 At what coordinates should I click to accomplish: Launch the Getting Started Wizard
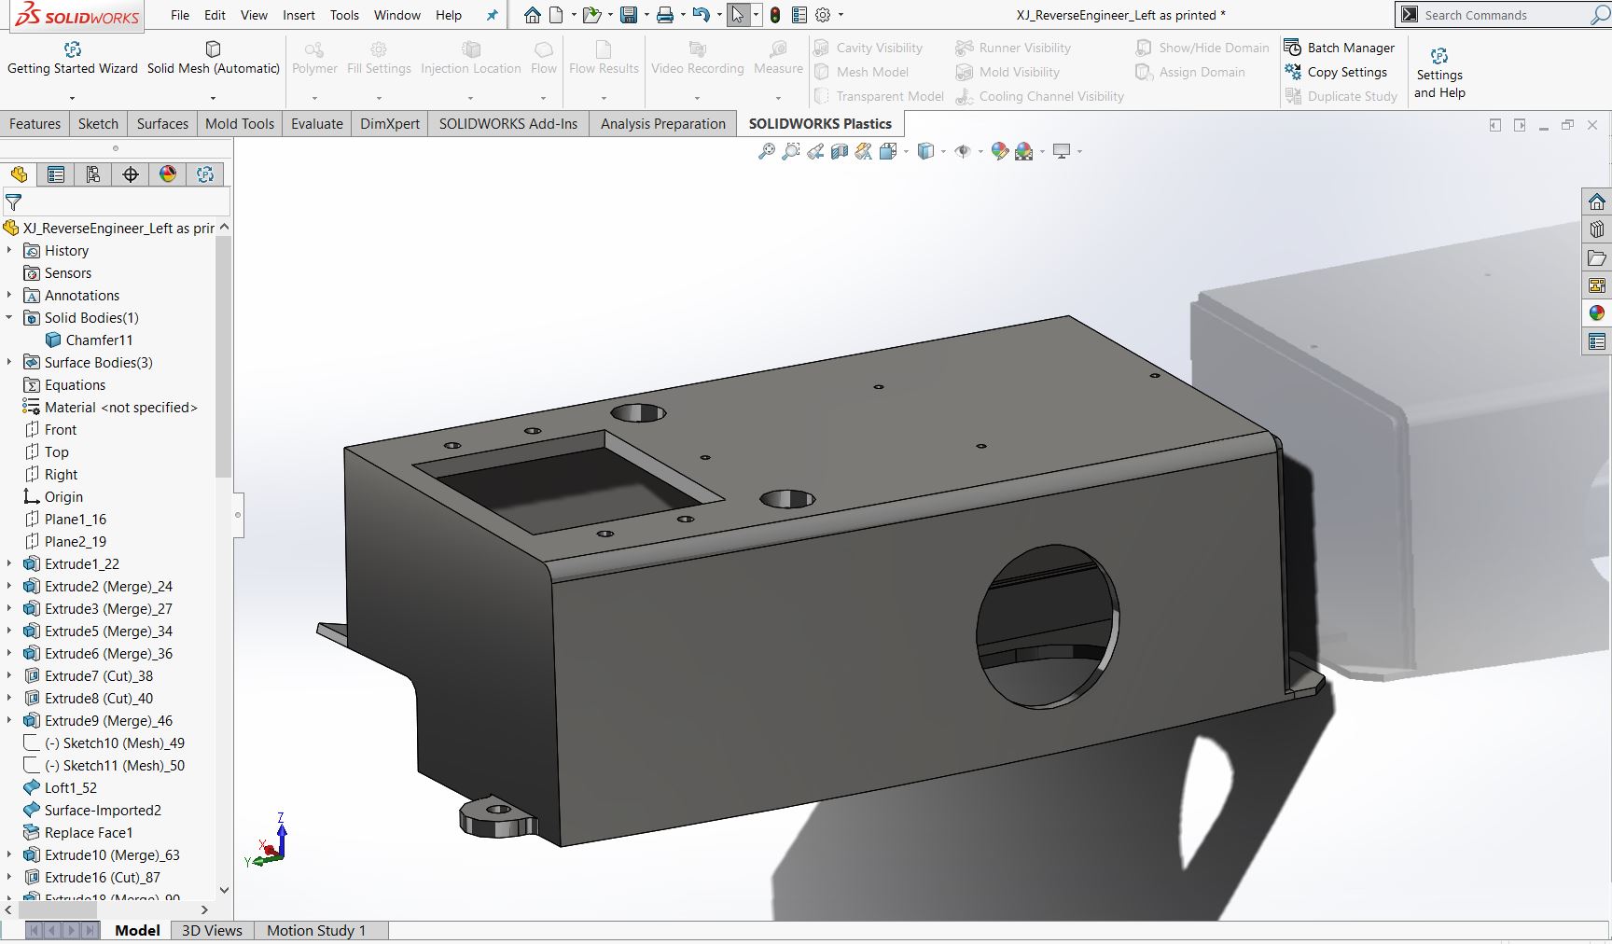point(73,58)
